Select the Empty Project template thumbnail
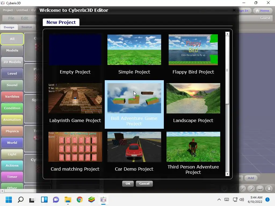This screenshot has width=275, height=206. coord(75,50)
